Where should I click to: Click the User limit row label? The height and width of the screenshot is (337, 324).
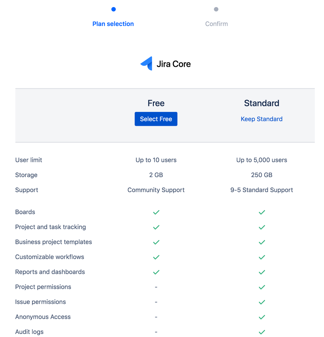pos(29,160)
